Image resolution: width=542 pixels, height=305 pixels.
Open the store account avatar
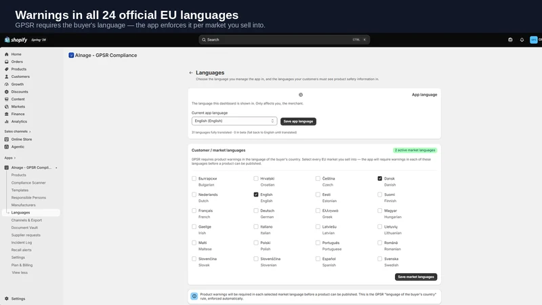pyautogui.click(x=534, y=40)
